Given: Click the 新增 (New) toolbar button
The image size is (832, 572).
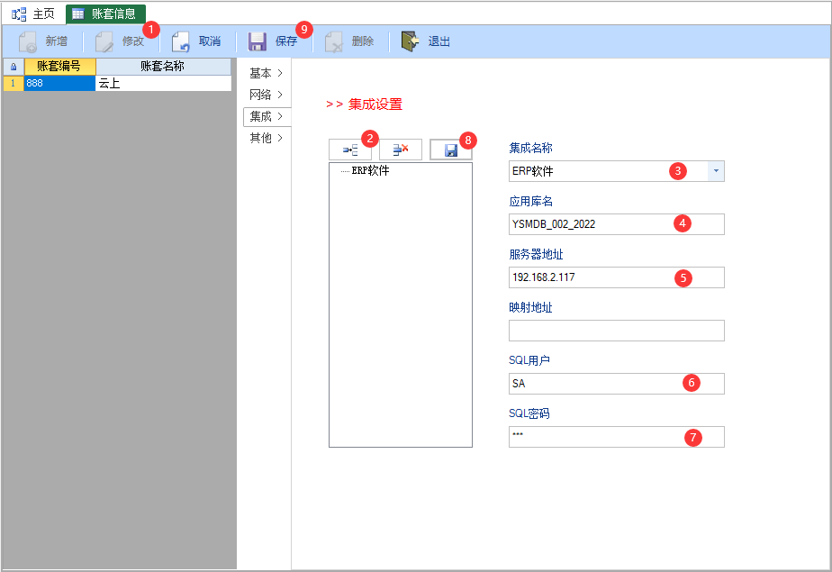Looking at the screenshot, I should [x=43, y=41].
